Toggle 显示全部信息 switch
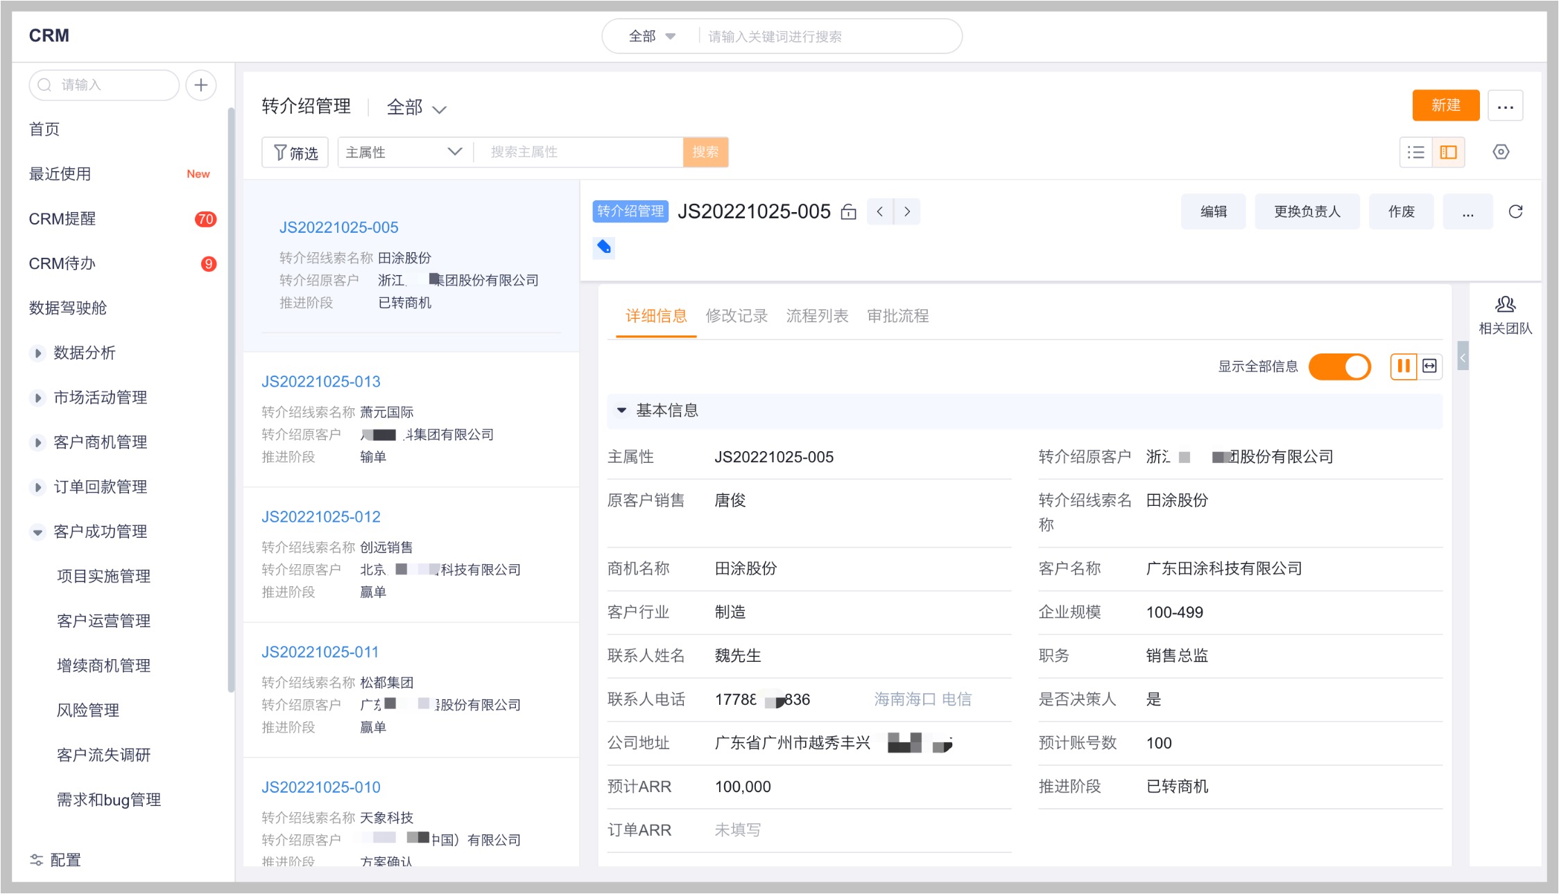 (x=1339, y=366)
